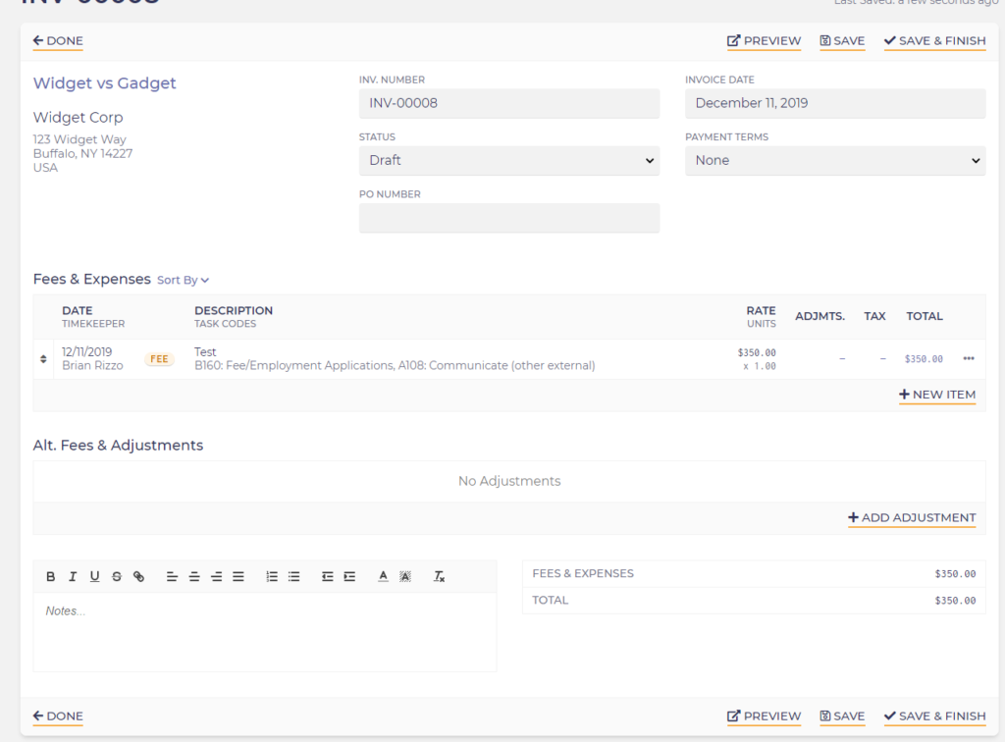Open the Status dropdown showing Draft
This screenshot has height=742, width=1005.
(x=509, y=160)
